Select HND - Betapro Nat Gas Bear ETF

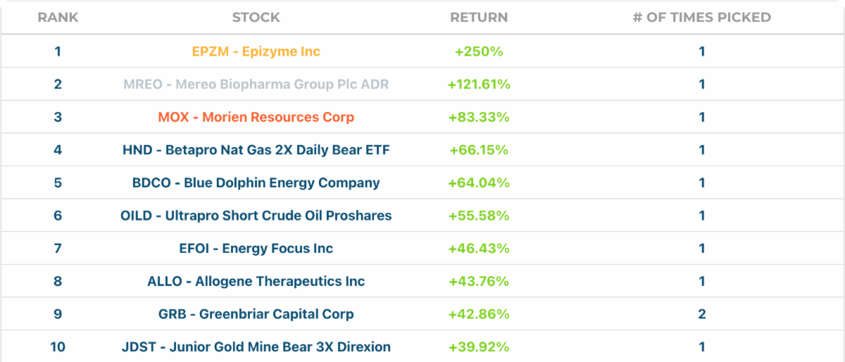pos(256,150)
